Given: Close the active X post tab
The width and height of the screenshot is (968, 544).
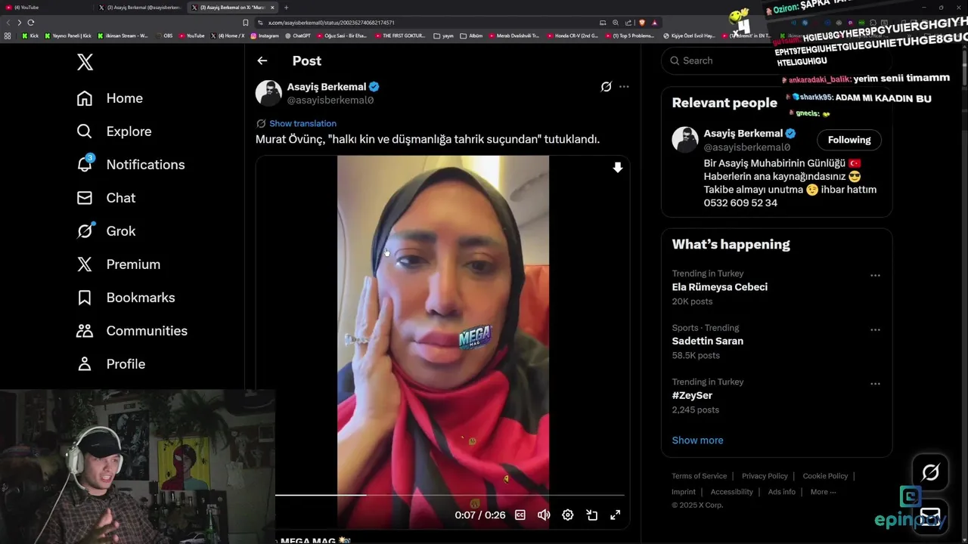Looking at the screenshot, I should pyautogui.click(x=274, y=8).
